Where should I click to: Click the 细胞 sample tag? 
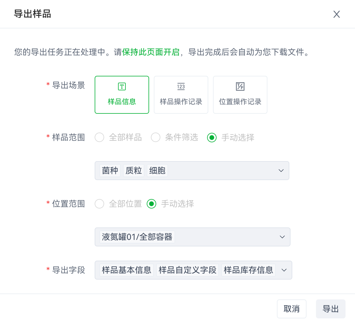coord(157,171)
